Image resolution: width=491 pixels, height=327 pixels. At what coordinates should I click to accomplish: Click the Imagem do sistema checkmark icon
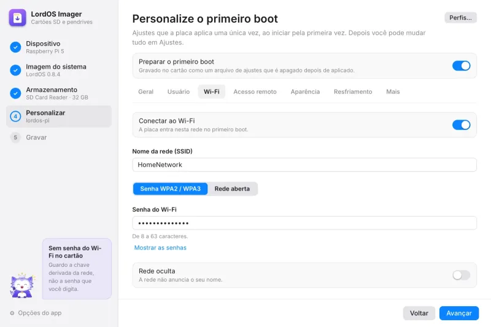[x=15, y=70]
